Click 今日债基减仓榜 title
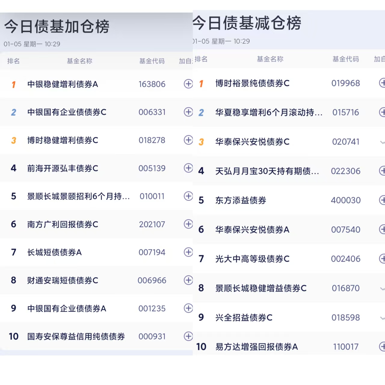This screenshot has height=385, width=385. point(247,23)
